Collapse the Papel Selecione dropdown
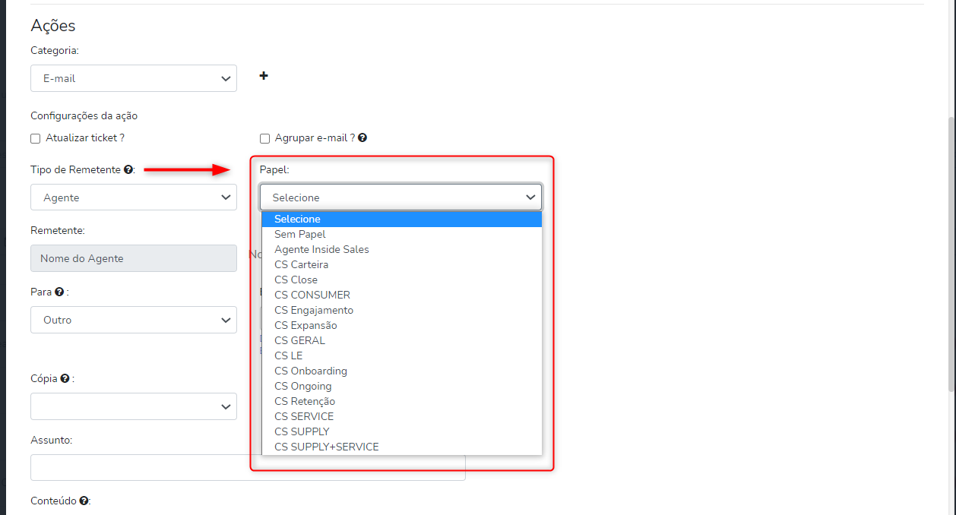 coord(400,197)
